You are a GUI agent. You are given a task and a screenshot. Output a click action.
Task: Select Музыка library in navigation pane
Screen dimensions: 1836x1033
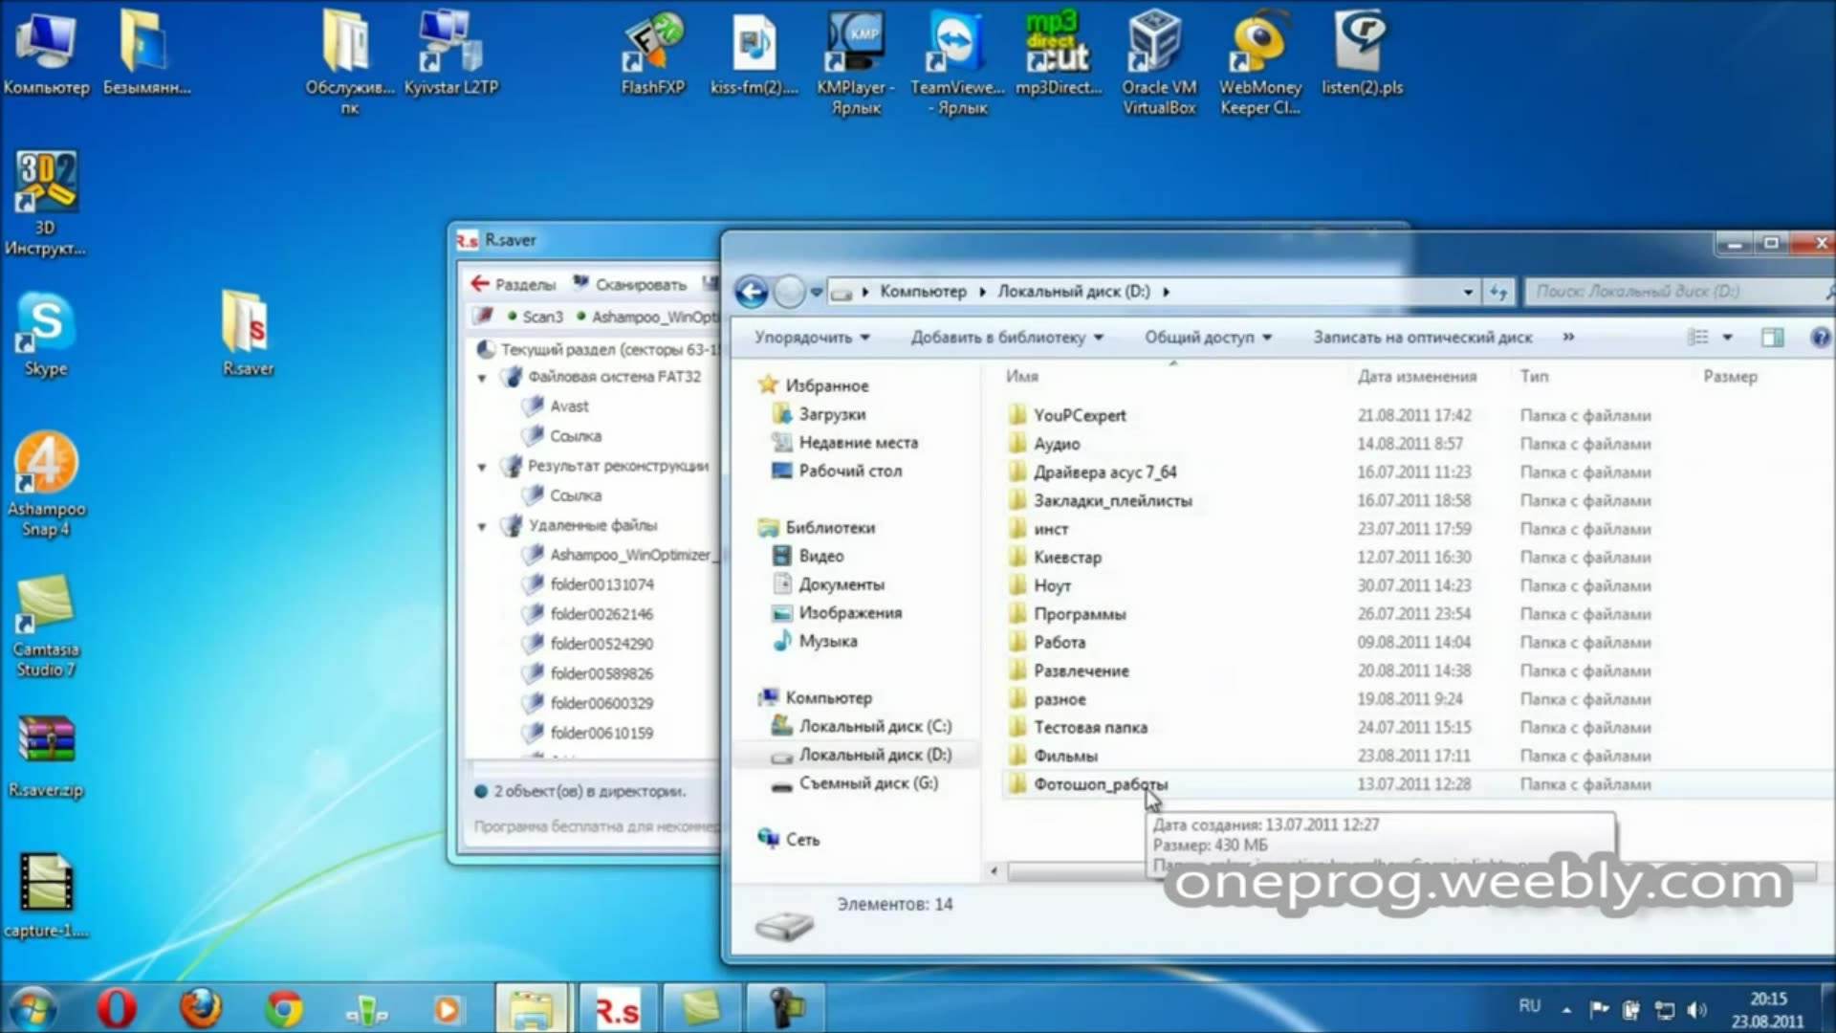(x=816, y=641)
